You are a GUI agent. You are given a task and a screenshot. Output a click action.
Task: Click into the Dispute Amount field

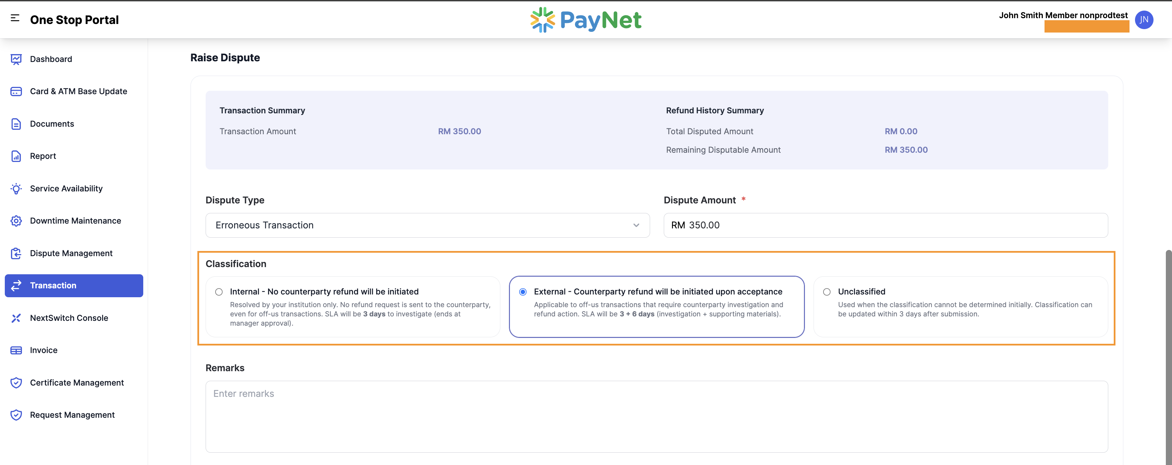[x=886, y=225]
